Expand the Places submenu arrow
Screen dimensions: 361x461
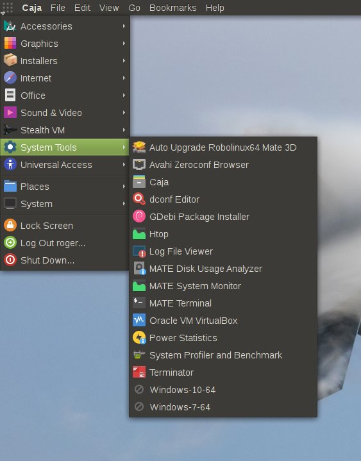(124, 186)
